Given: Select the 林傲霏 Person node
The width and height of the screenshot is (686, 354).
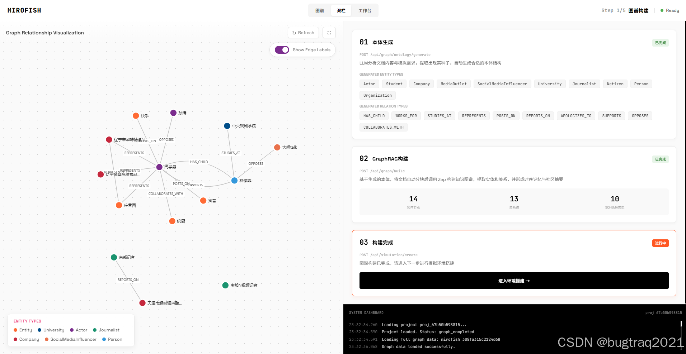Looking at the screenshot, I should point(234,181).
